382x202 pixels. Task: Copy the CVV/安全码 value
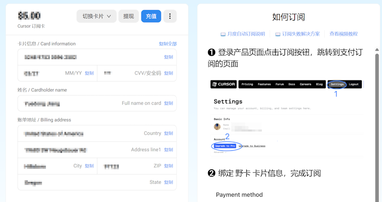(x=168, y=73)
